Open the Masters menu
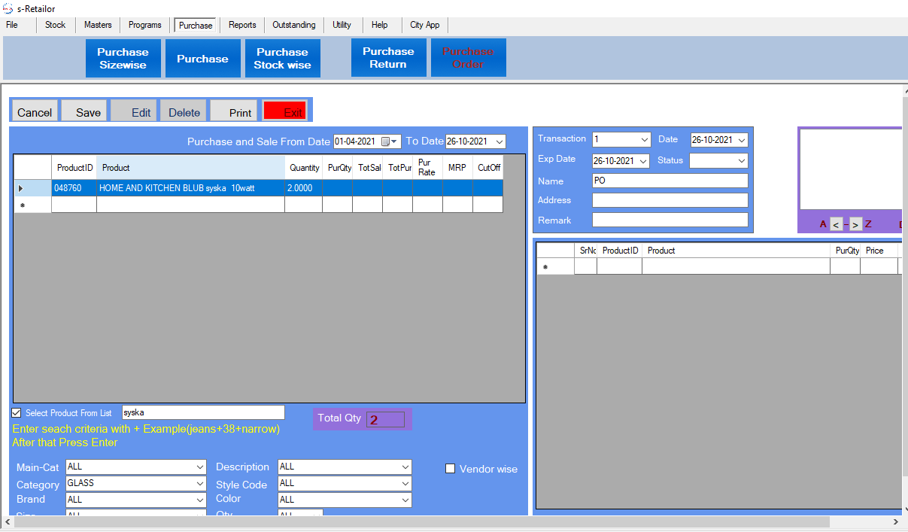 pos(98,25)
